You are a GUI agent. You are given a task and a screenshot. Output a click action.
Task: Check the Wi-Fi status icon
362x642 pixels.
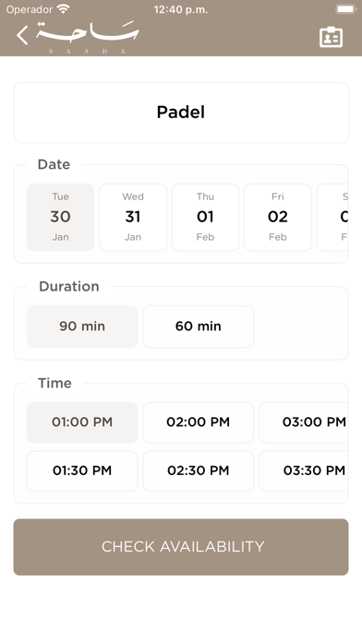tap(63, 9)
